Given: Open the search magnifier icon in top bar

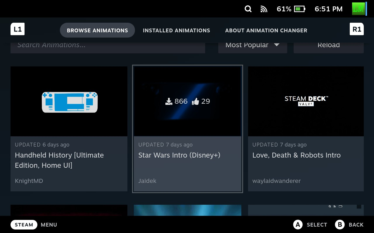Looking at the screenshot, I should [x=248, y=9].
